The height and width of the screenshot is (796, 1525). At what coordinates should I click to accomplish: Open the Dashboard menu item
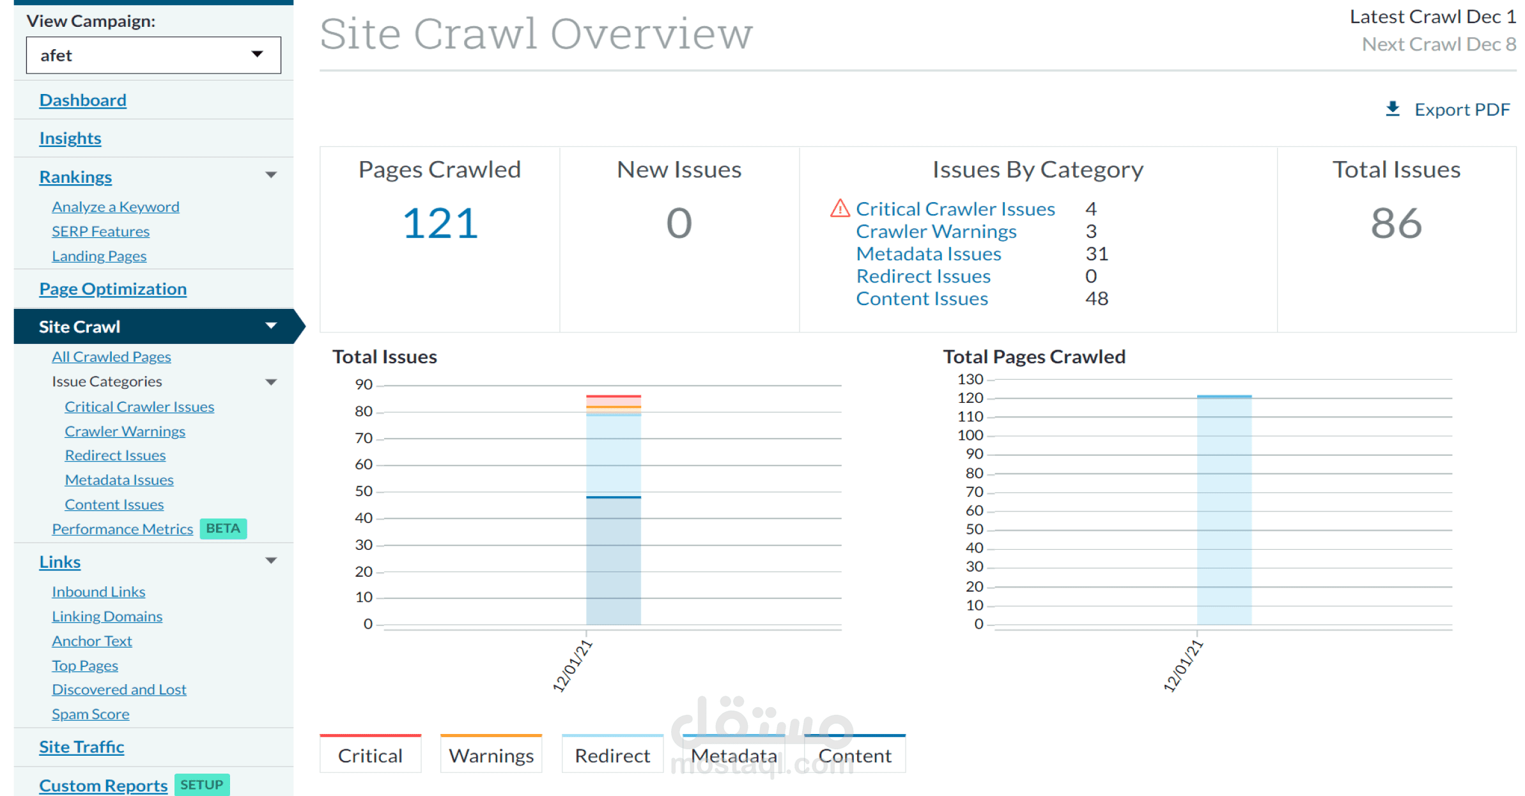pyautogui.click(x=83, y=100)
